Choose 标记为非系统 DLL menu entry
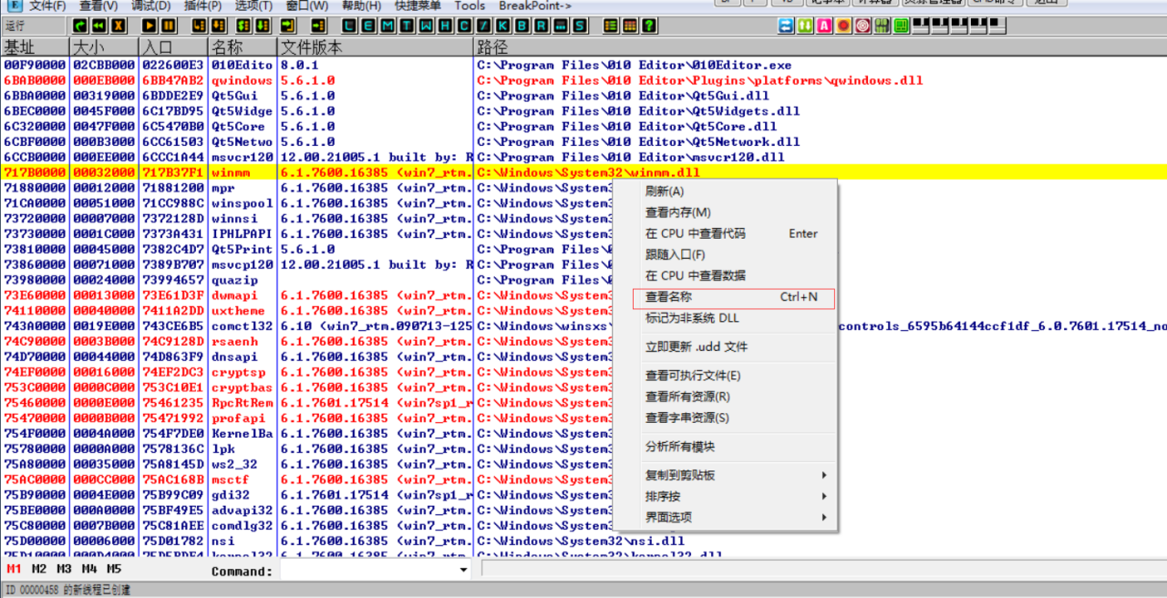 (x=692, y=318)
